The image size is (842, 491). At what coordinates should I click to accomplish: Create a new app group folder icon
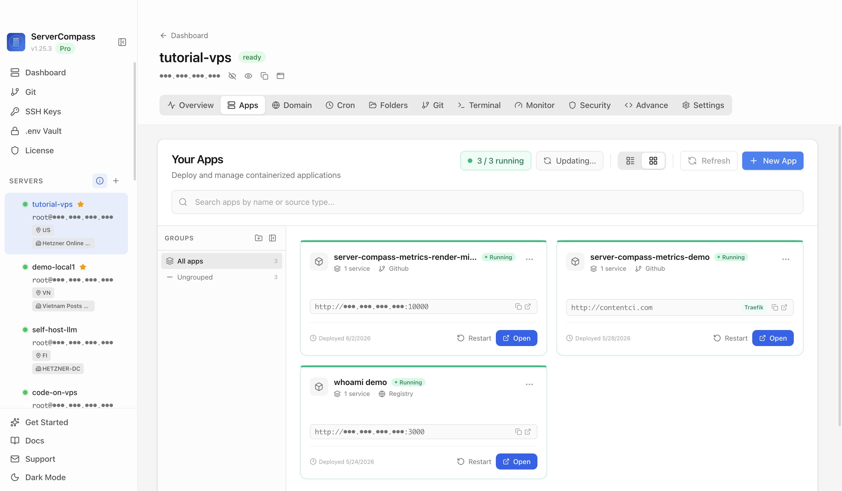point(258,238)
